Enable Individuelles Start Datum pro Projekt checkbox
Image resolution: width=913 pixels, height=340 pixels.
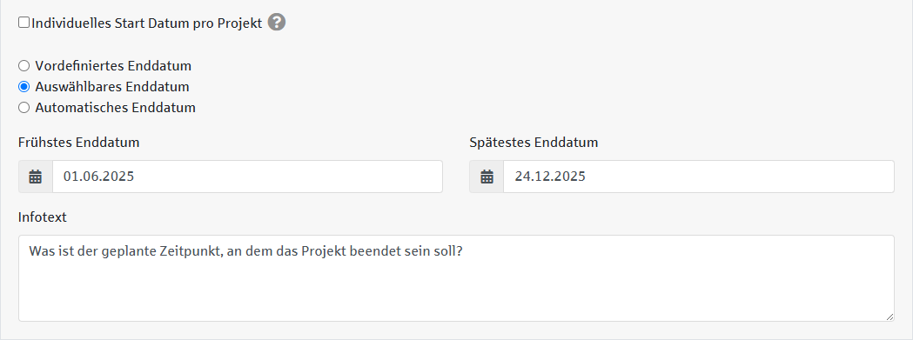point(23,23)
